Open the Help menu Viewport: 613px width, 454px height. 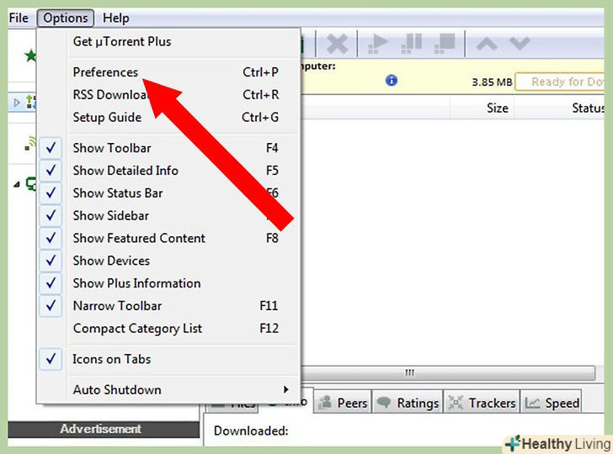coord(115,18)
